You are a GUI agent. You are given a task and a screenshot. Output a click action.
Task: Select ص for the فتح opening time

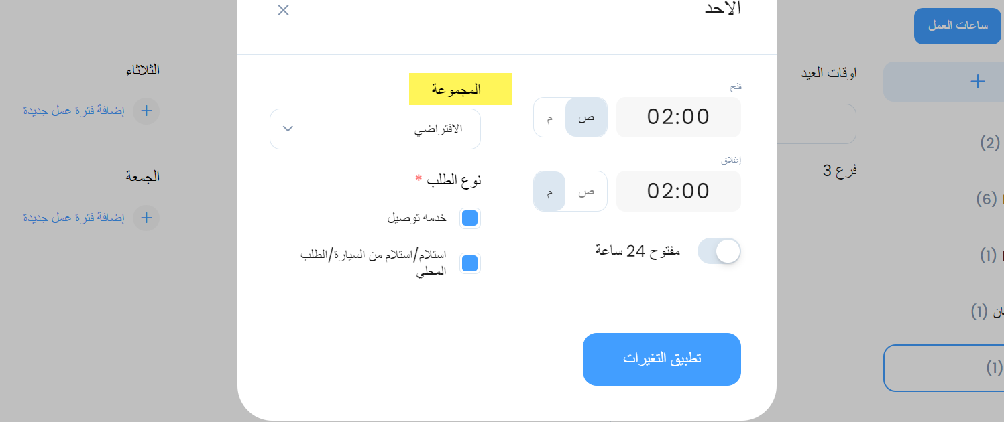point(587,117)
